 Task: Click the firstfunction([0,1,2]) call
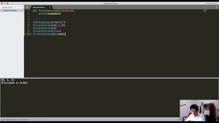tap(49, 25)
